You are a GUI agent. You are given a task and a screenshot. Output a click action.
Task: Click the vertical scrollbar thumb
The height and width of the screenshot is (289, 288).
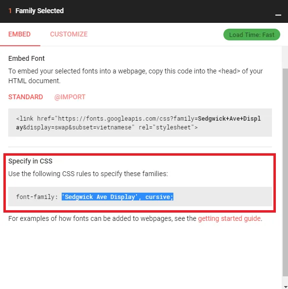click(x=285, y=172)
